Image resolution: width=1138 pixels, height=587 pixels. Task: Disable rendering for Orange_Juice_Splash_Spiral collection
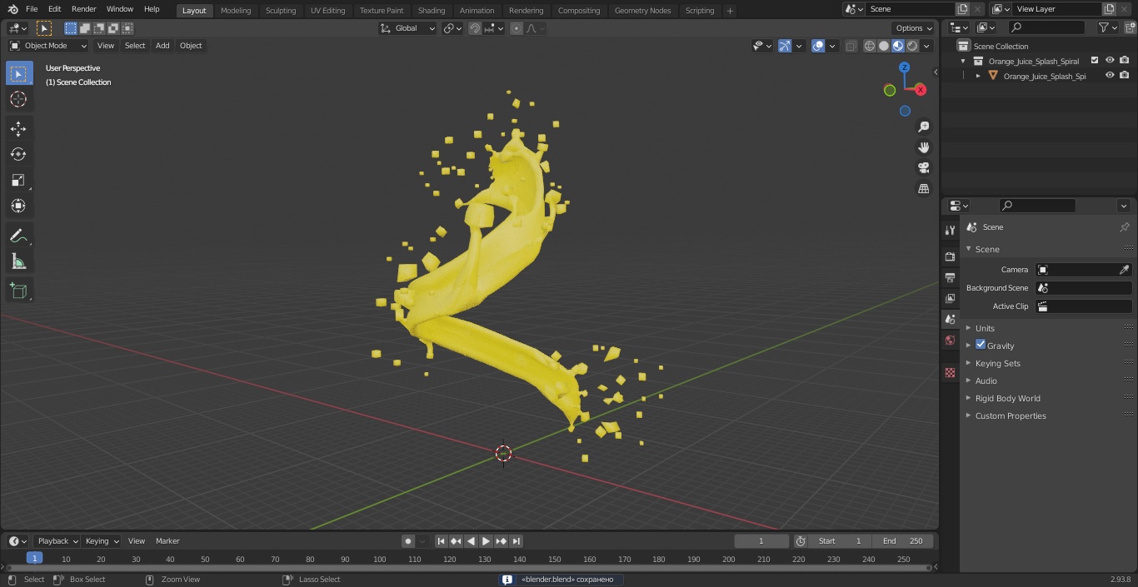[x=1125, y=61]
